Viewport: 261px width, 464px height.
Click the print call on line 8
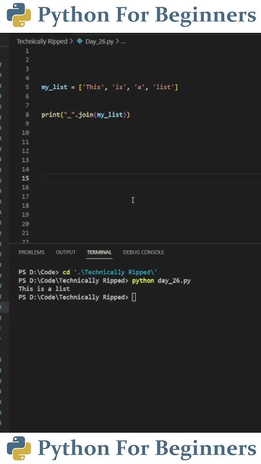(50, 115)
